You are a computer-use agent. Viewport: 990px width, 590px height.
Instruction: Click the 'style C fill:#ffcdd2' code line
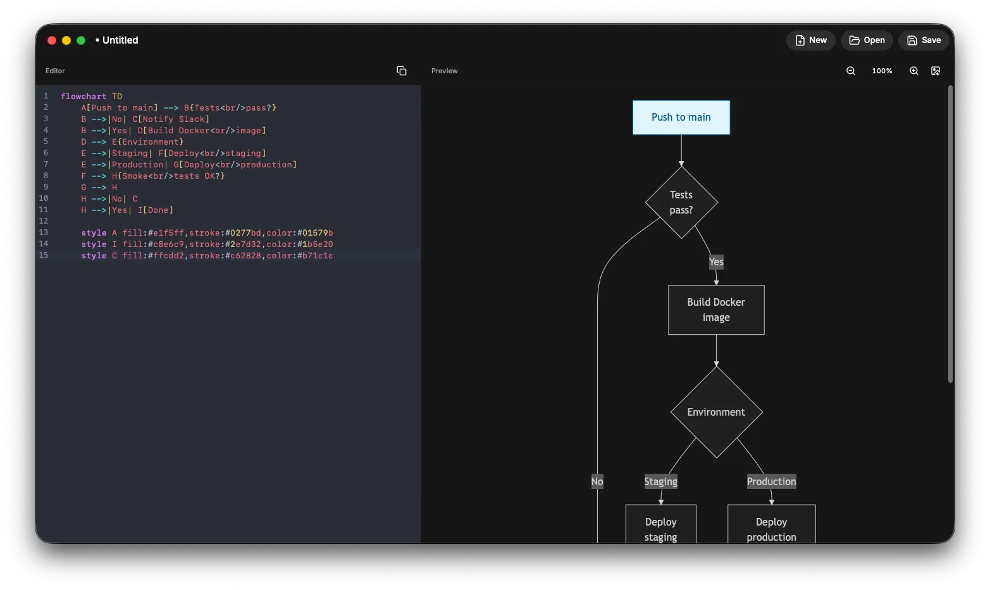pos(207,255)
